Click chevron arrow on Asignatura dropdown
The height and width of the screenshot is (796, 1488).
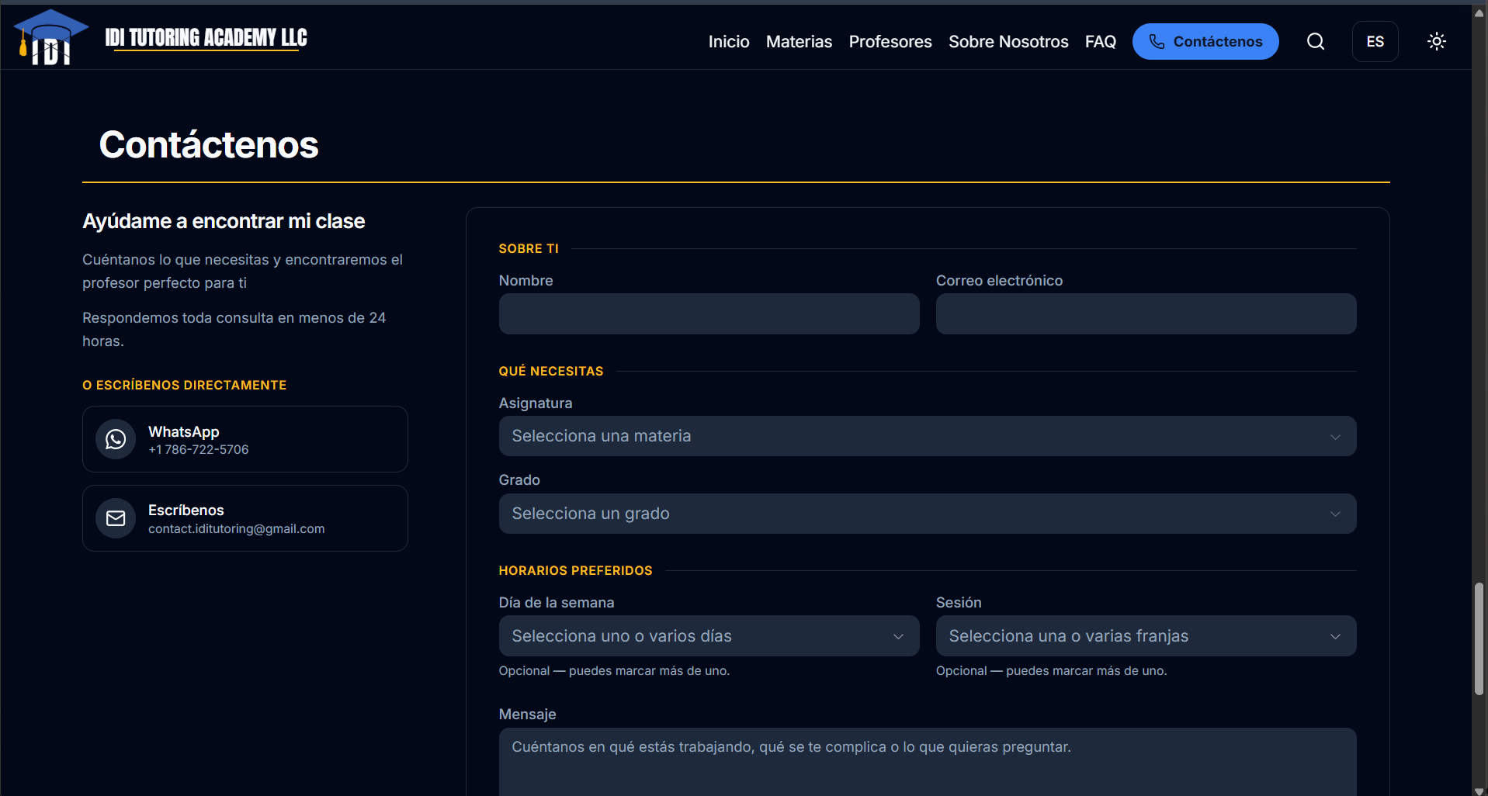click(x=1335, y=437)
